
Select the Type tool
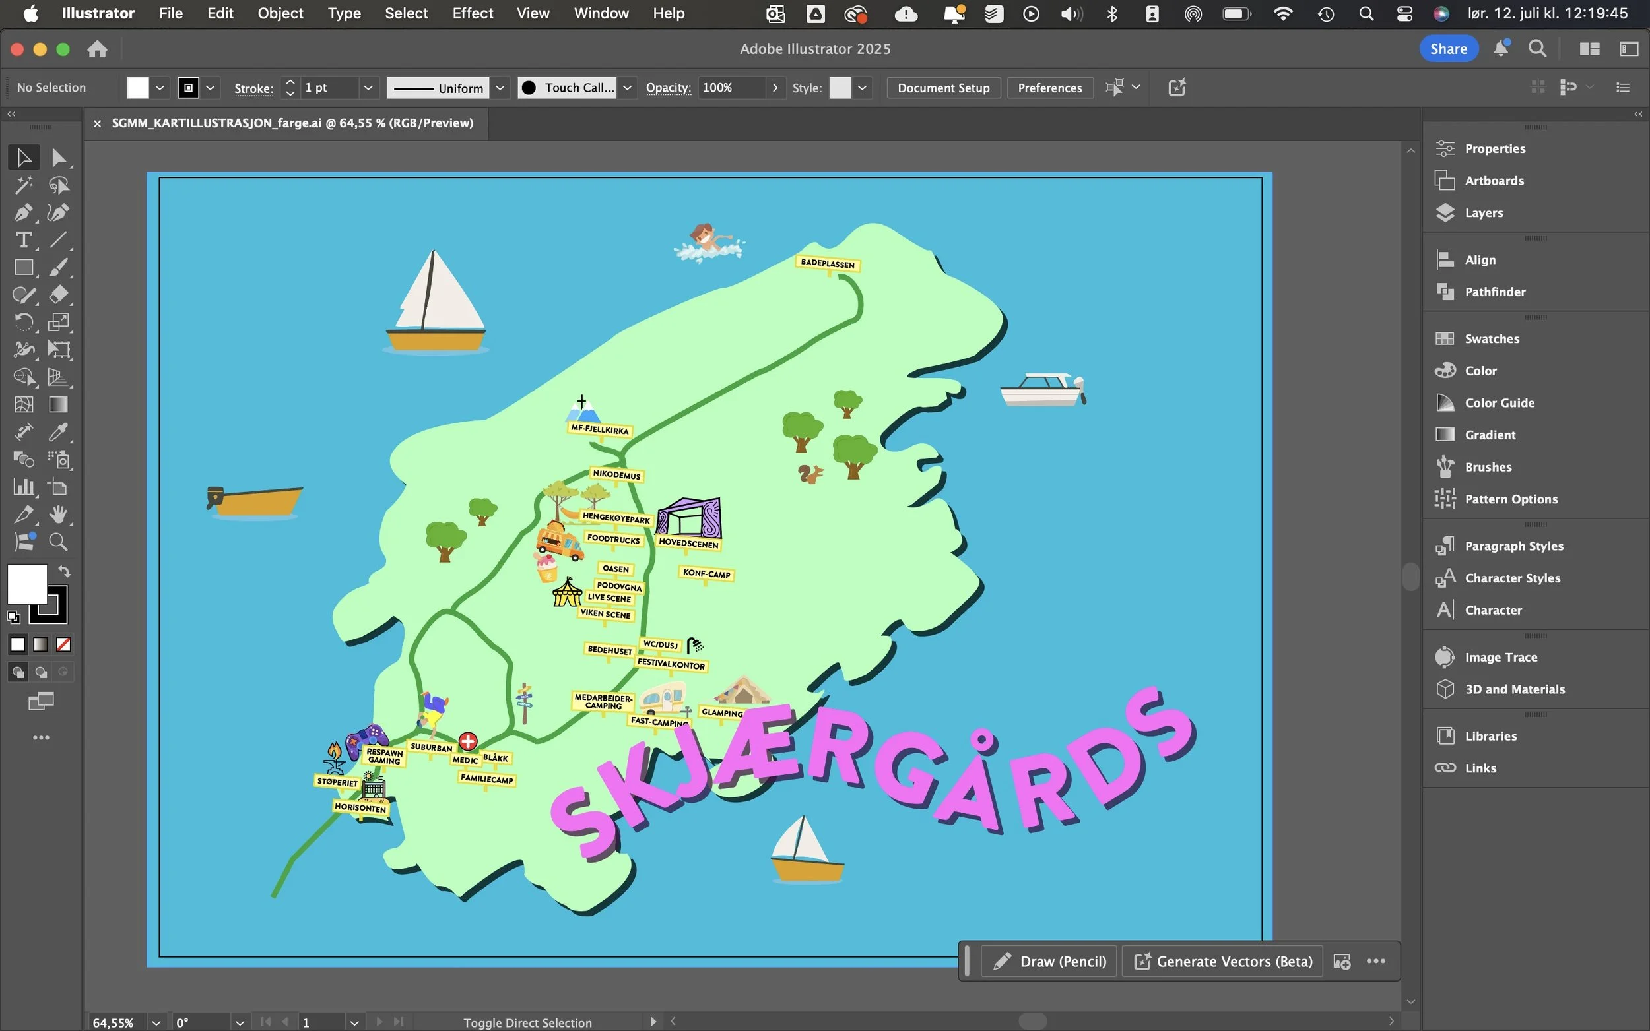tap(22, 240)
